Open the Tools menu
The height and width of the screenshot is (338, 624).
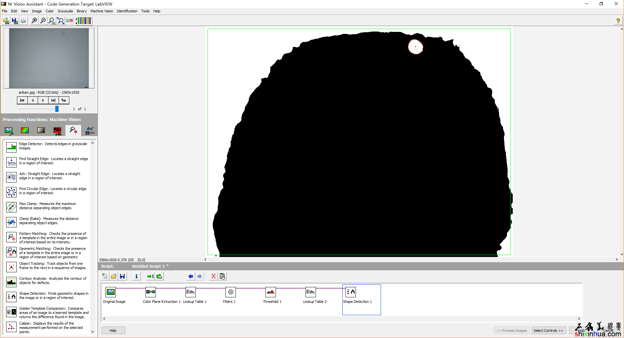click(x=145, y=11)
